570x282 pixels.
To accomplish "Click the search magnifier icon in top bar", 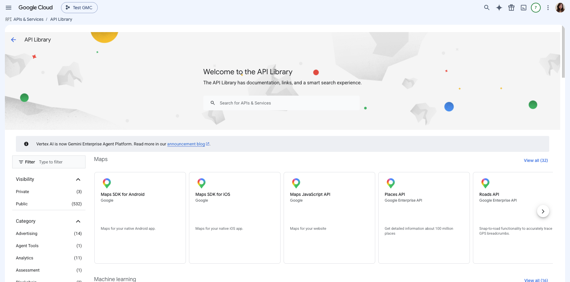I will [487, 8].
